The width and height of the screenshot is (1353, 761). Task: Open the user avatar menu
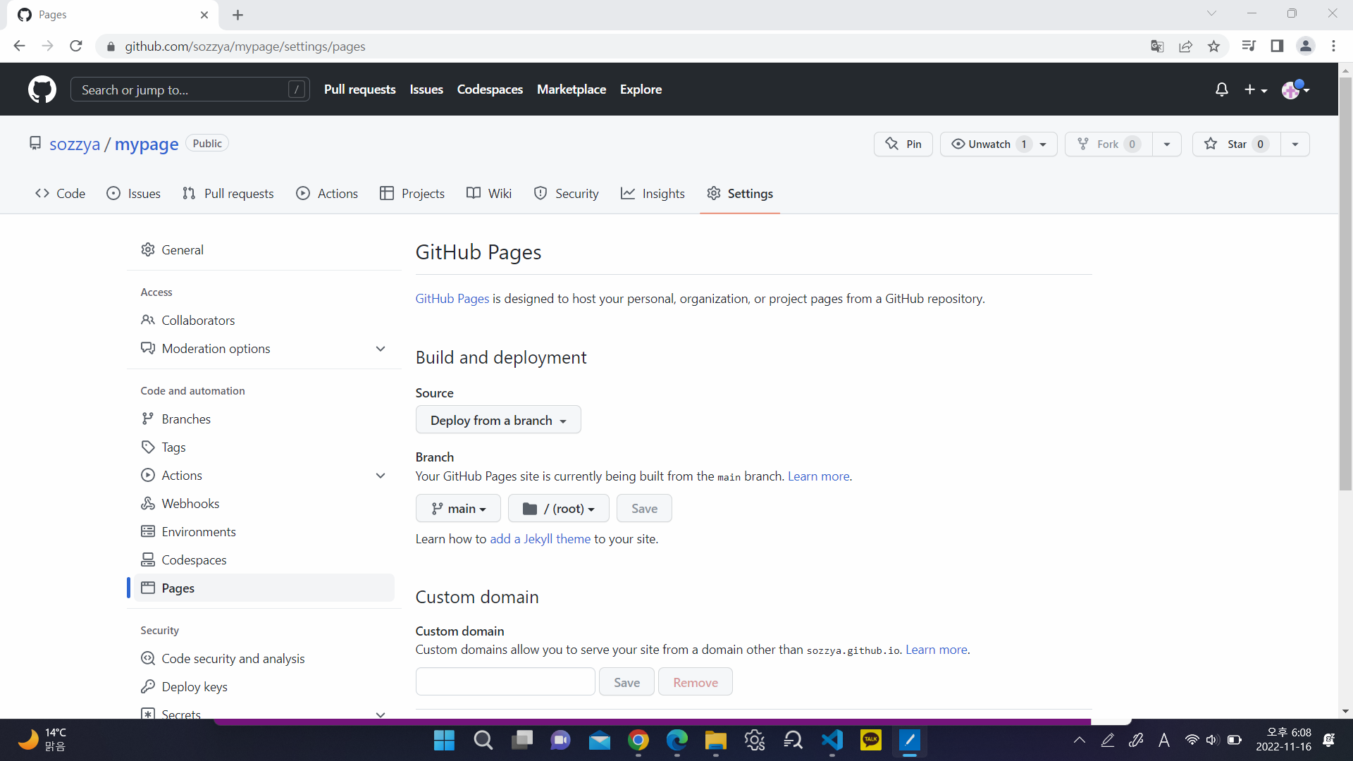[x=1295, y=89]
